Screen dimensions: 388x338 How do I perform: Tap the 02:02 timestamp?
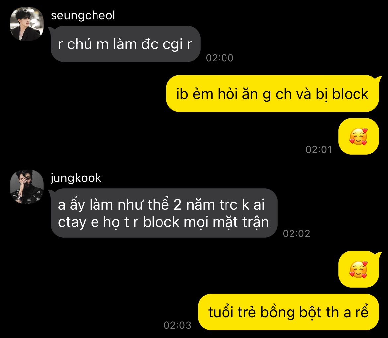tap(296, 234)
